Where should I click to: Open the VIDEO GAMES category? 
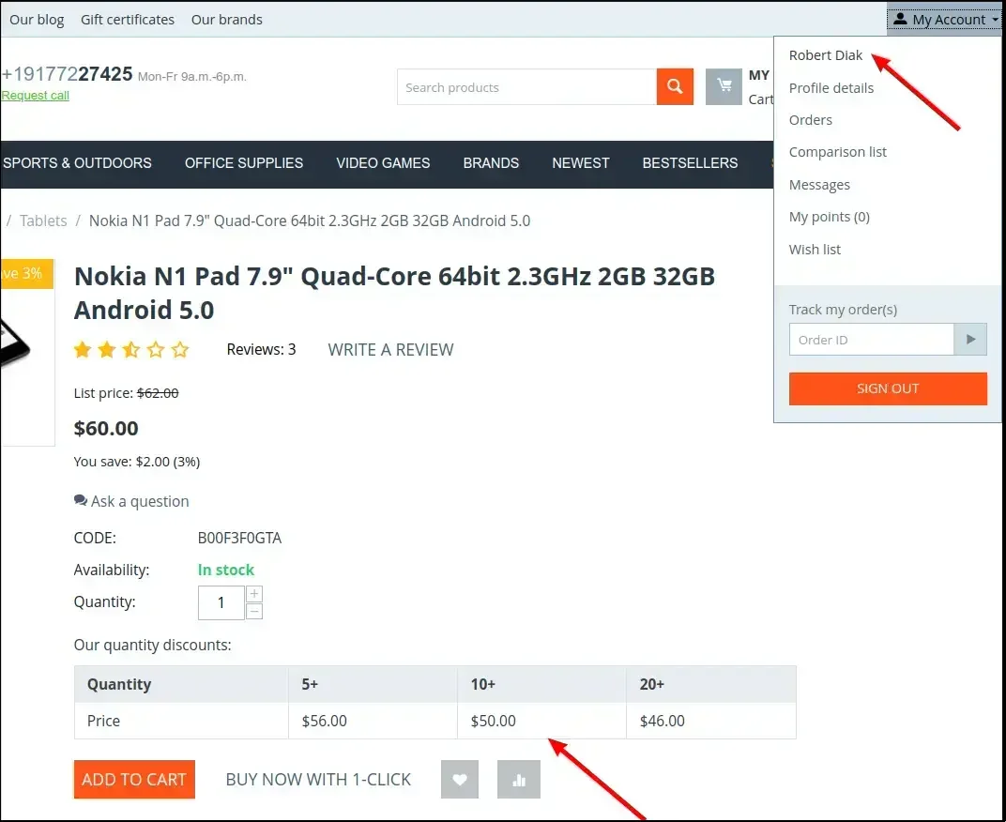click(383, 163)
